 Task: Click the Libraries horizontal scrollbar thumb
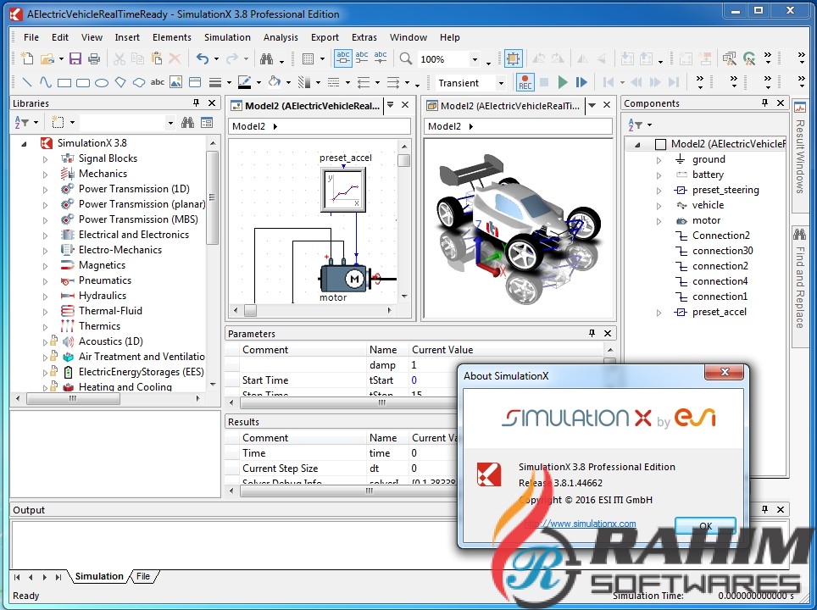(x=73, y=398)
